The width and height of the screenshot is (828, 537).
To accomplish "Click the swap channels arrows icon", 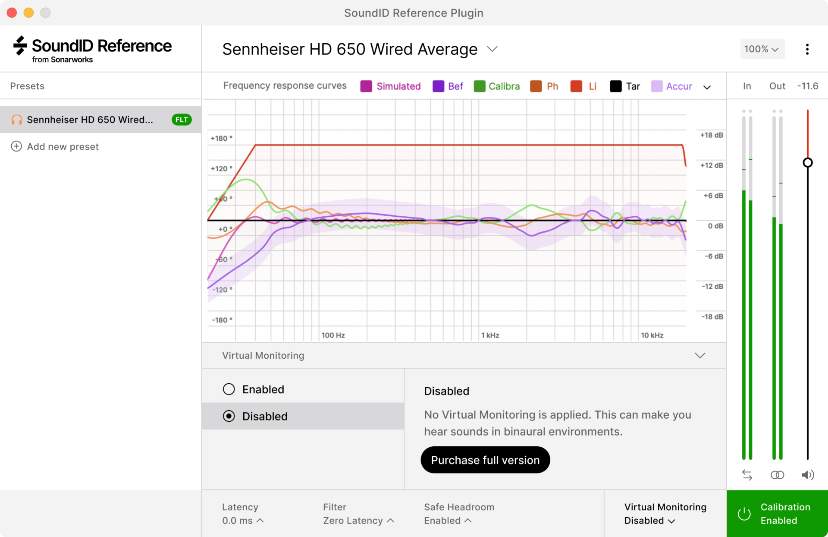I will [x=747, y=475].
